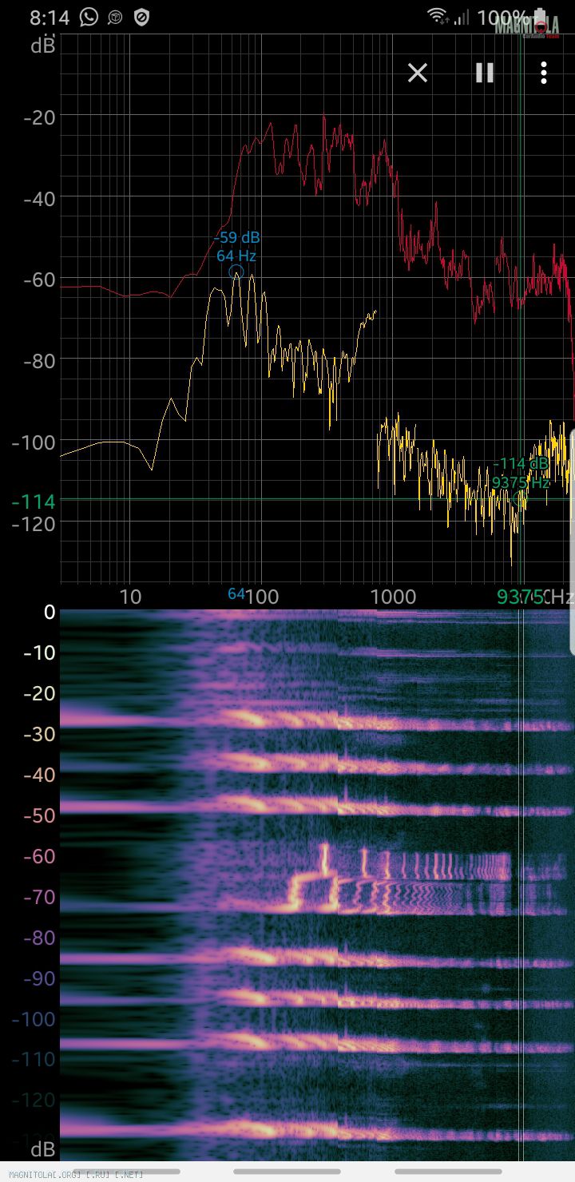This screenshot has height=1182, width=575.
Task: Tap the -40 dB axis label on spectrum
Action: tap(39, 198)
